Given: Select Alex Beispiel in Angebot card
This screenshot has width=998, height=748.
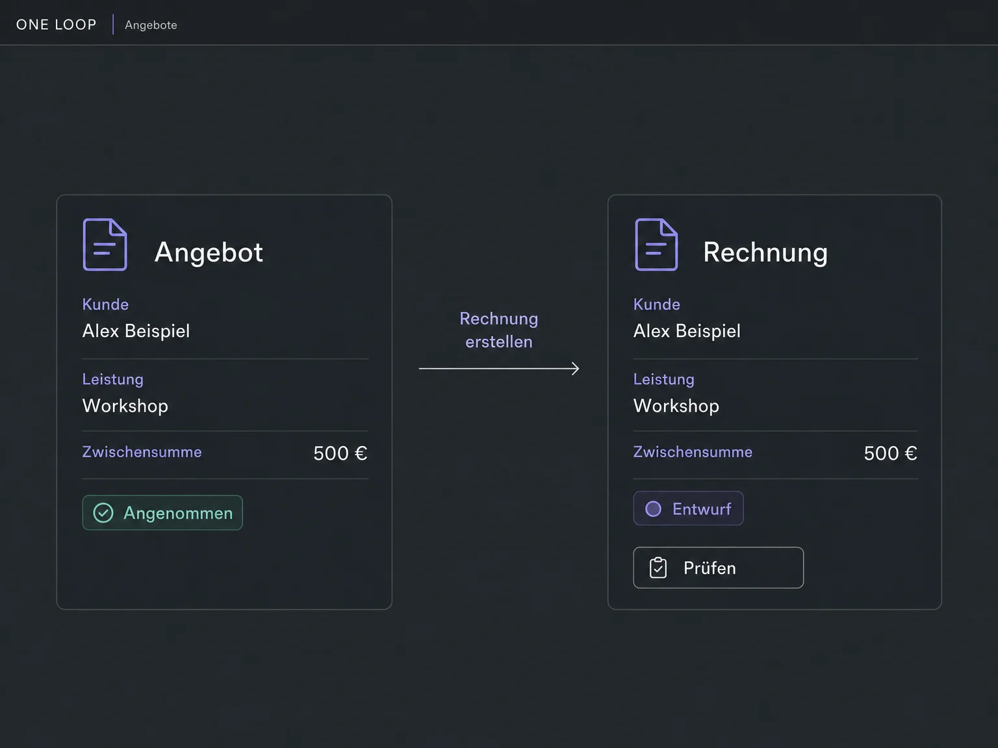Looking at the screenshot, I should pos(136,331).
